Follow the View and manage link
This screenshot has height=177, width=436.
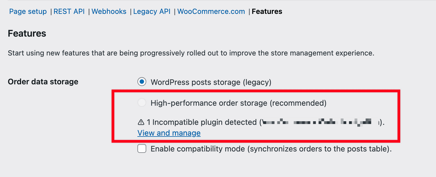[169, 133]
